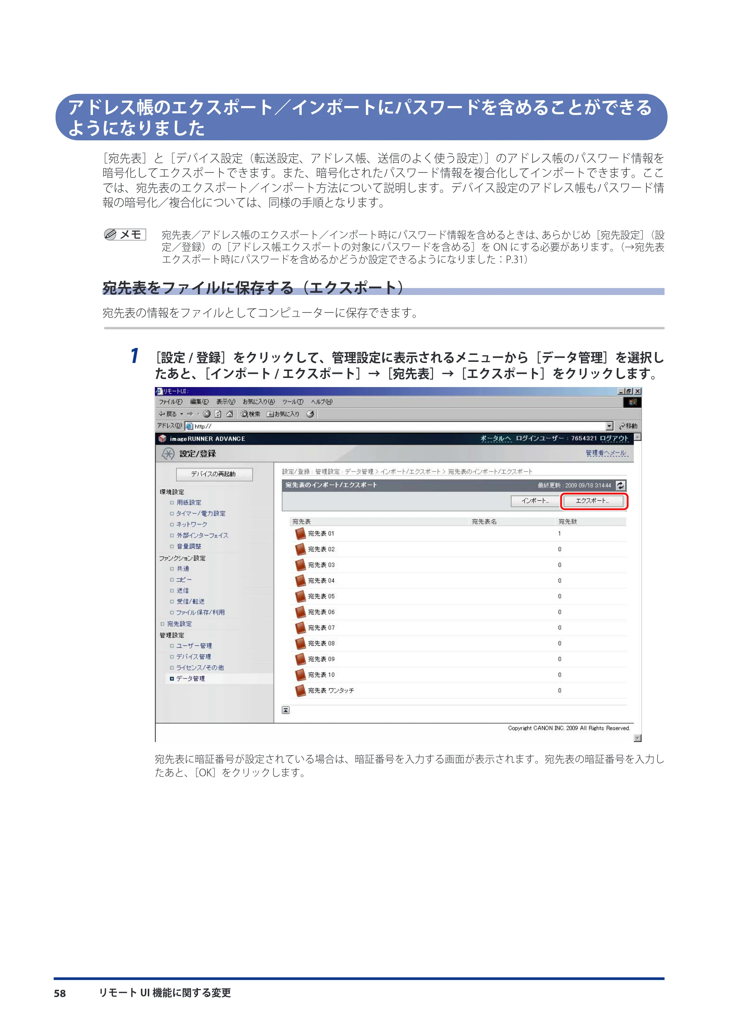Click the Go (移動) button beside the address bar

tap(628, 426)
